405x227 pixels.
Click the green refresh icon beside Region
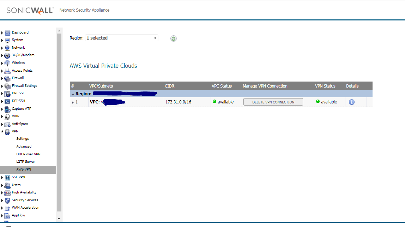pos(173,38)
